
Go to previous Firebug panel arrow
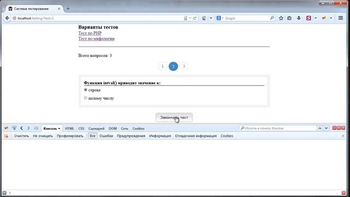click(x=21, y=128)
